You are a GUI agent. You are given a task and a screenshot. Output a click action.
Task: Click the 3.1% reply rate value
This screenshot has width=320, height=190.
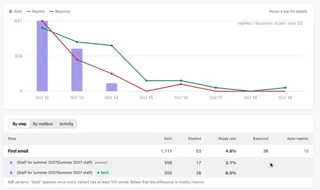coord(231,162)
